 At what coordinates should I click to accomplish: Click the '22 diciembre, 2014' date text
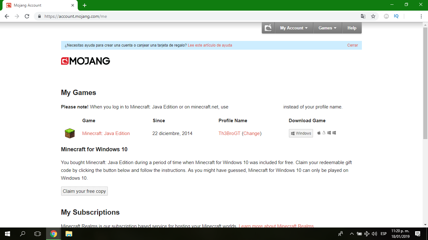point(172,133)
